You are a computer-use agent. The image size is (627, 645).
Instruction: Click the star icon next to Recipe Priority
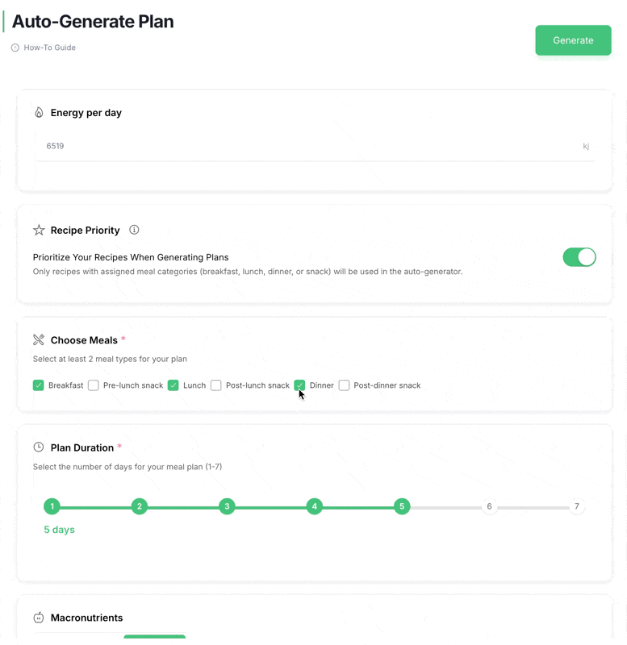(x=39, y=230)
